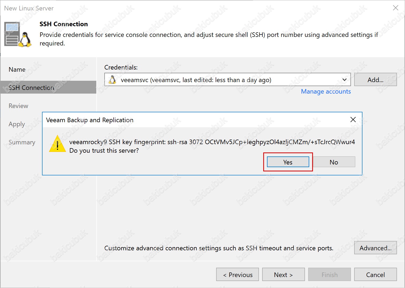Click the penguin icon in Credentials field
This screenshot has height=288, width=405.
tap(113, 80)
